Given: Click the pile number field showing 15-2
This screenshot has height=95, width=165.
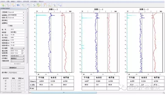Looking at the screenshot, I should (x=18, y=30).
